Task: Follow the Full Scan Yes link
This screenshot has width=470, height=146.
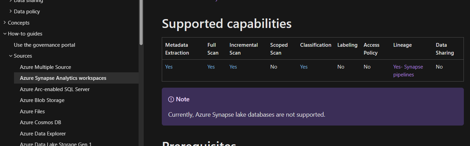Action: point(211,67)
